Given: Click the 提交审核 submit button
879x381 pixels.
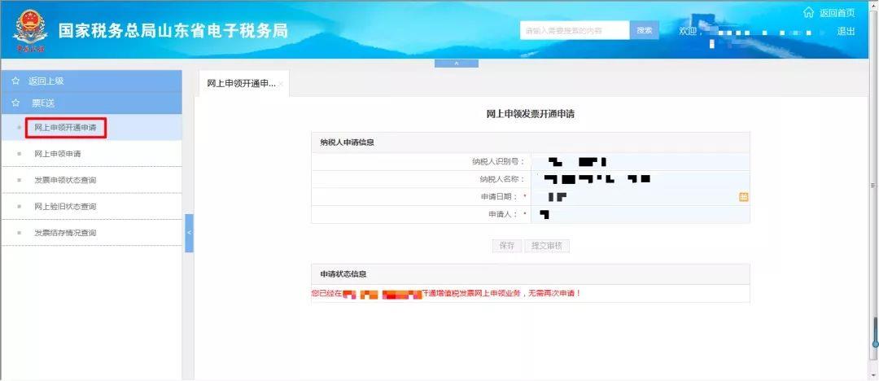Looking at the screenshot, I should (546, 246).
